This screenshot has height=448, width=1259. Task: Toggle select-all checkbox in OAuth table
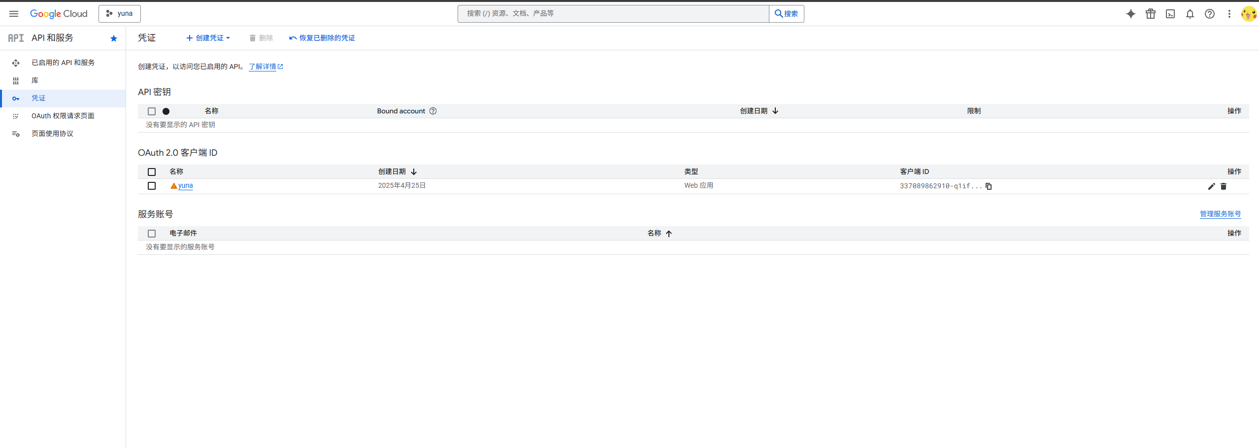point(152,172)
